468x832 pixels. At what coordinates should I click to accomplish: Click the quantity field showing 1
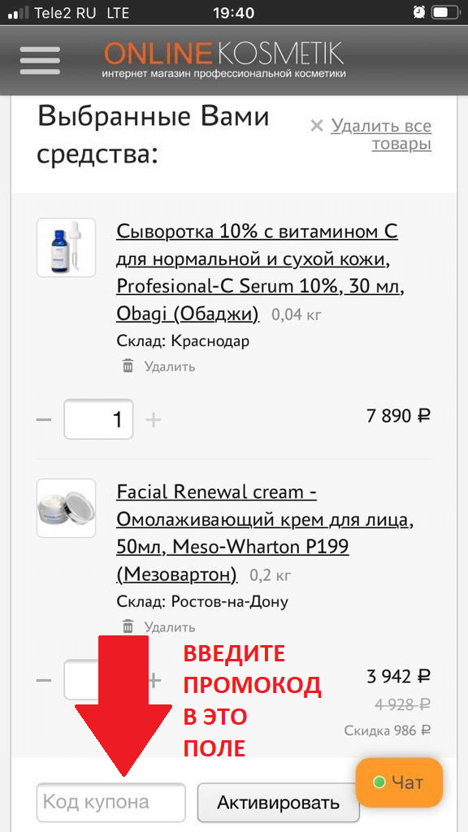[x=98, y=419]
